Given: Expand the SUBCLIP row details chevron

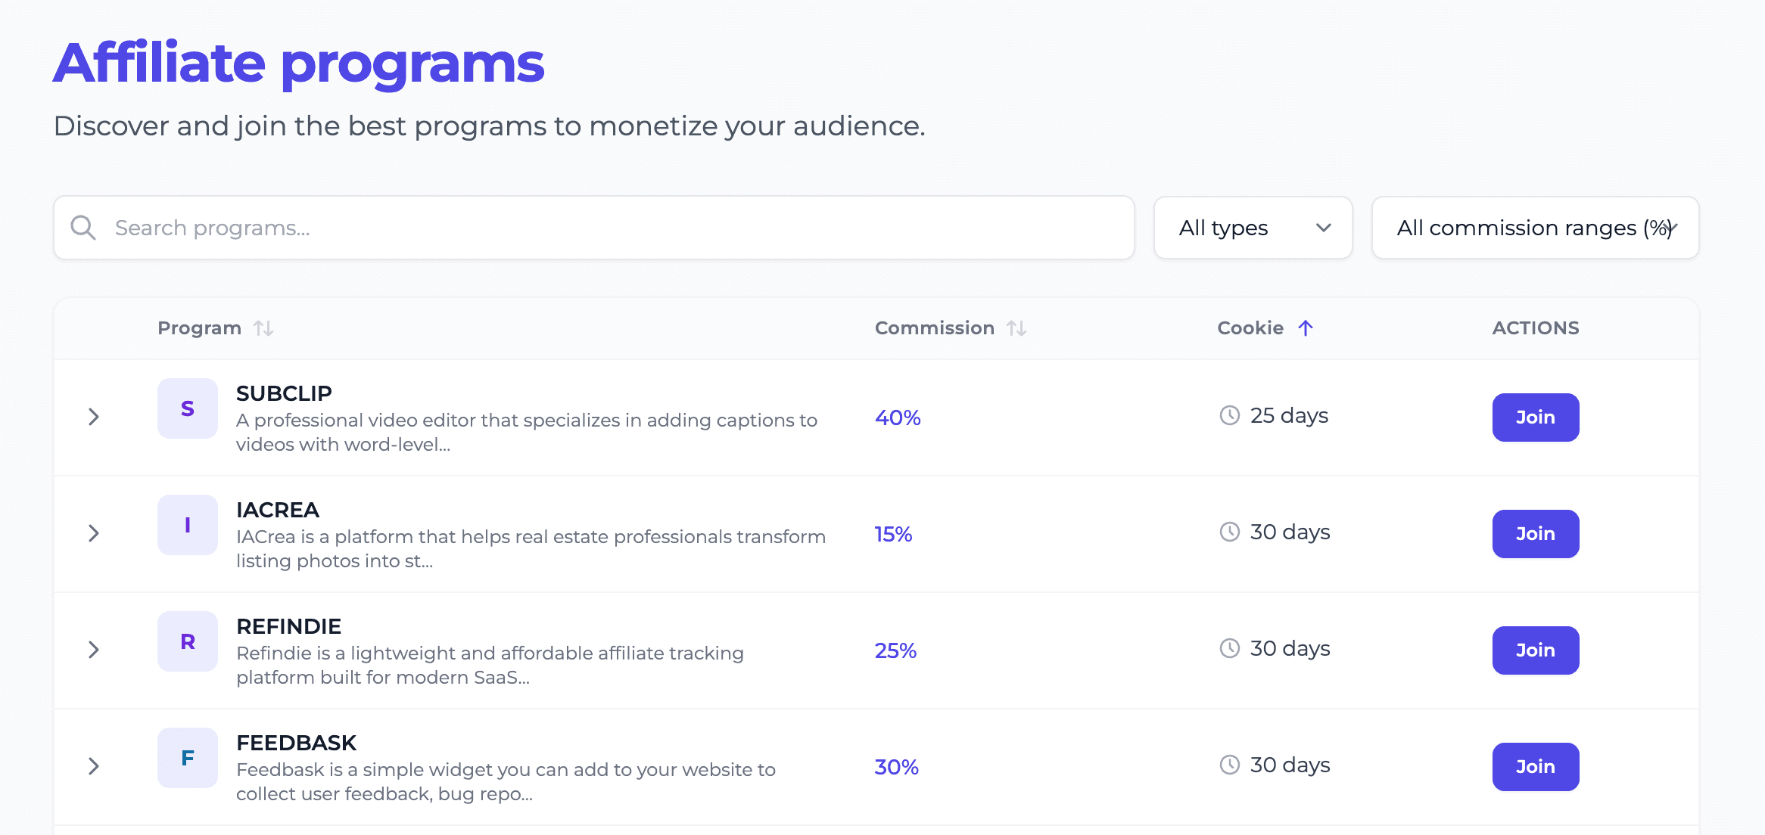Looking at the screenshot, I should pos(94,416).
